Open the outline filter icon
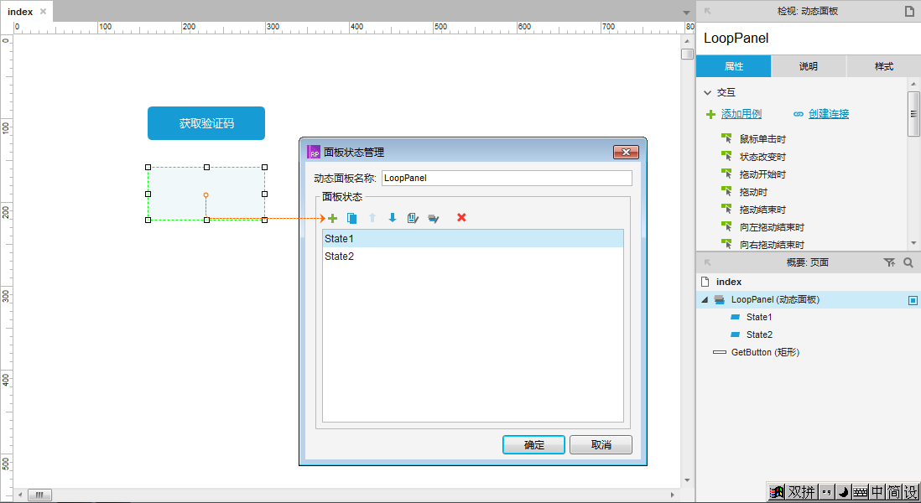921x503 pixels. click(890, 263)
